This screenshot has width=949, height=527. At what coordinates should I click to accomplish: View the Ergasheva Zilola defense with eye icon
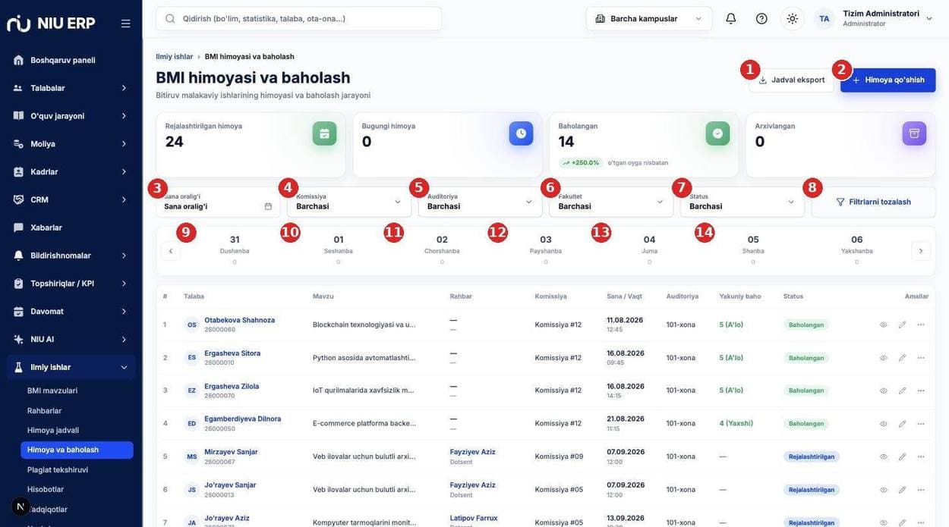(x=884, y=391)
